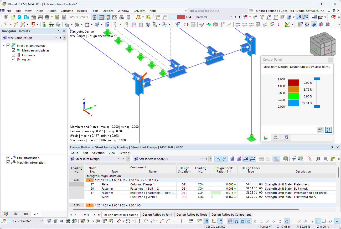Open the Results menu
This screenshot has width=341, height=229.
82,11
